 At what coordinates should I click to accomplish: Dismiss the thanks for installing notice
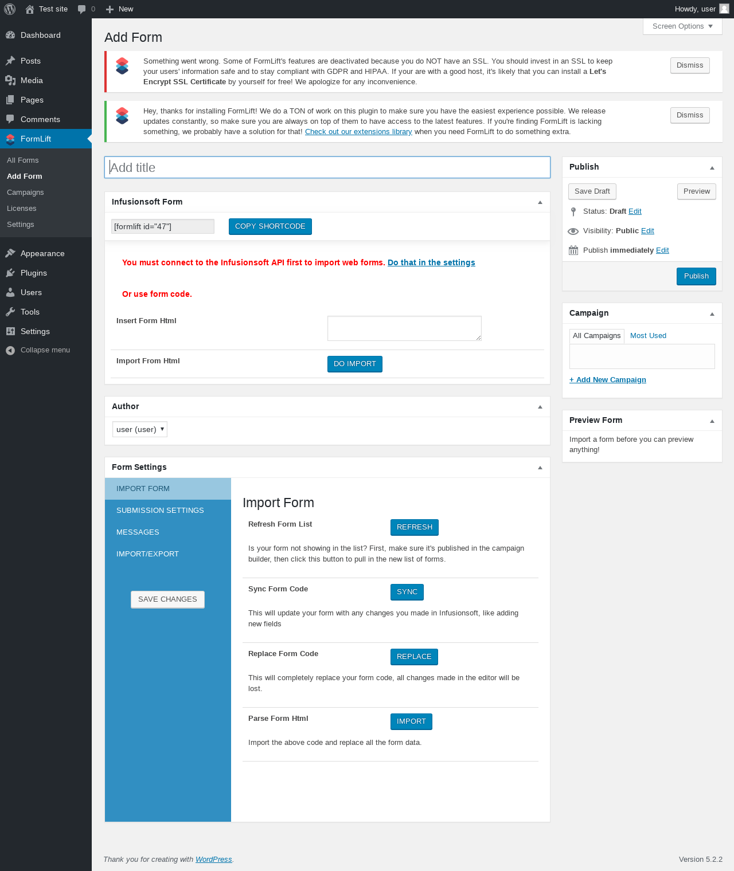pyautogui.click(x=690, y=115)
